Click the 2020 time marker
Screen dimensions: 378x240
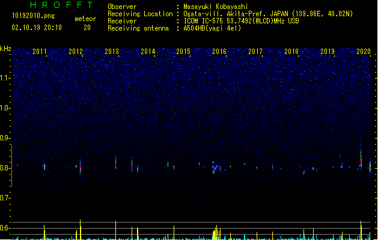pos(364,52)
